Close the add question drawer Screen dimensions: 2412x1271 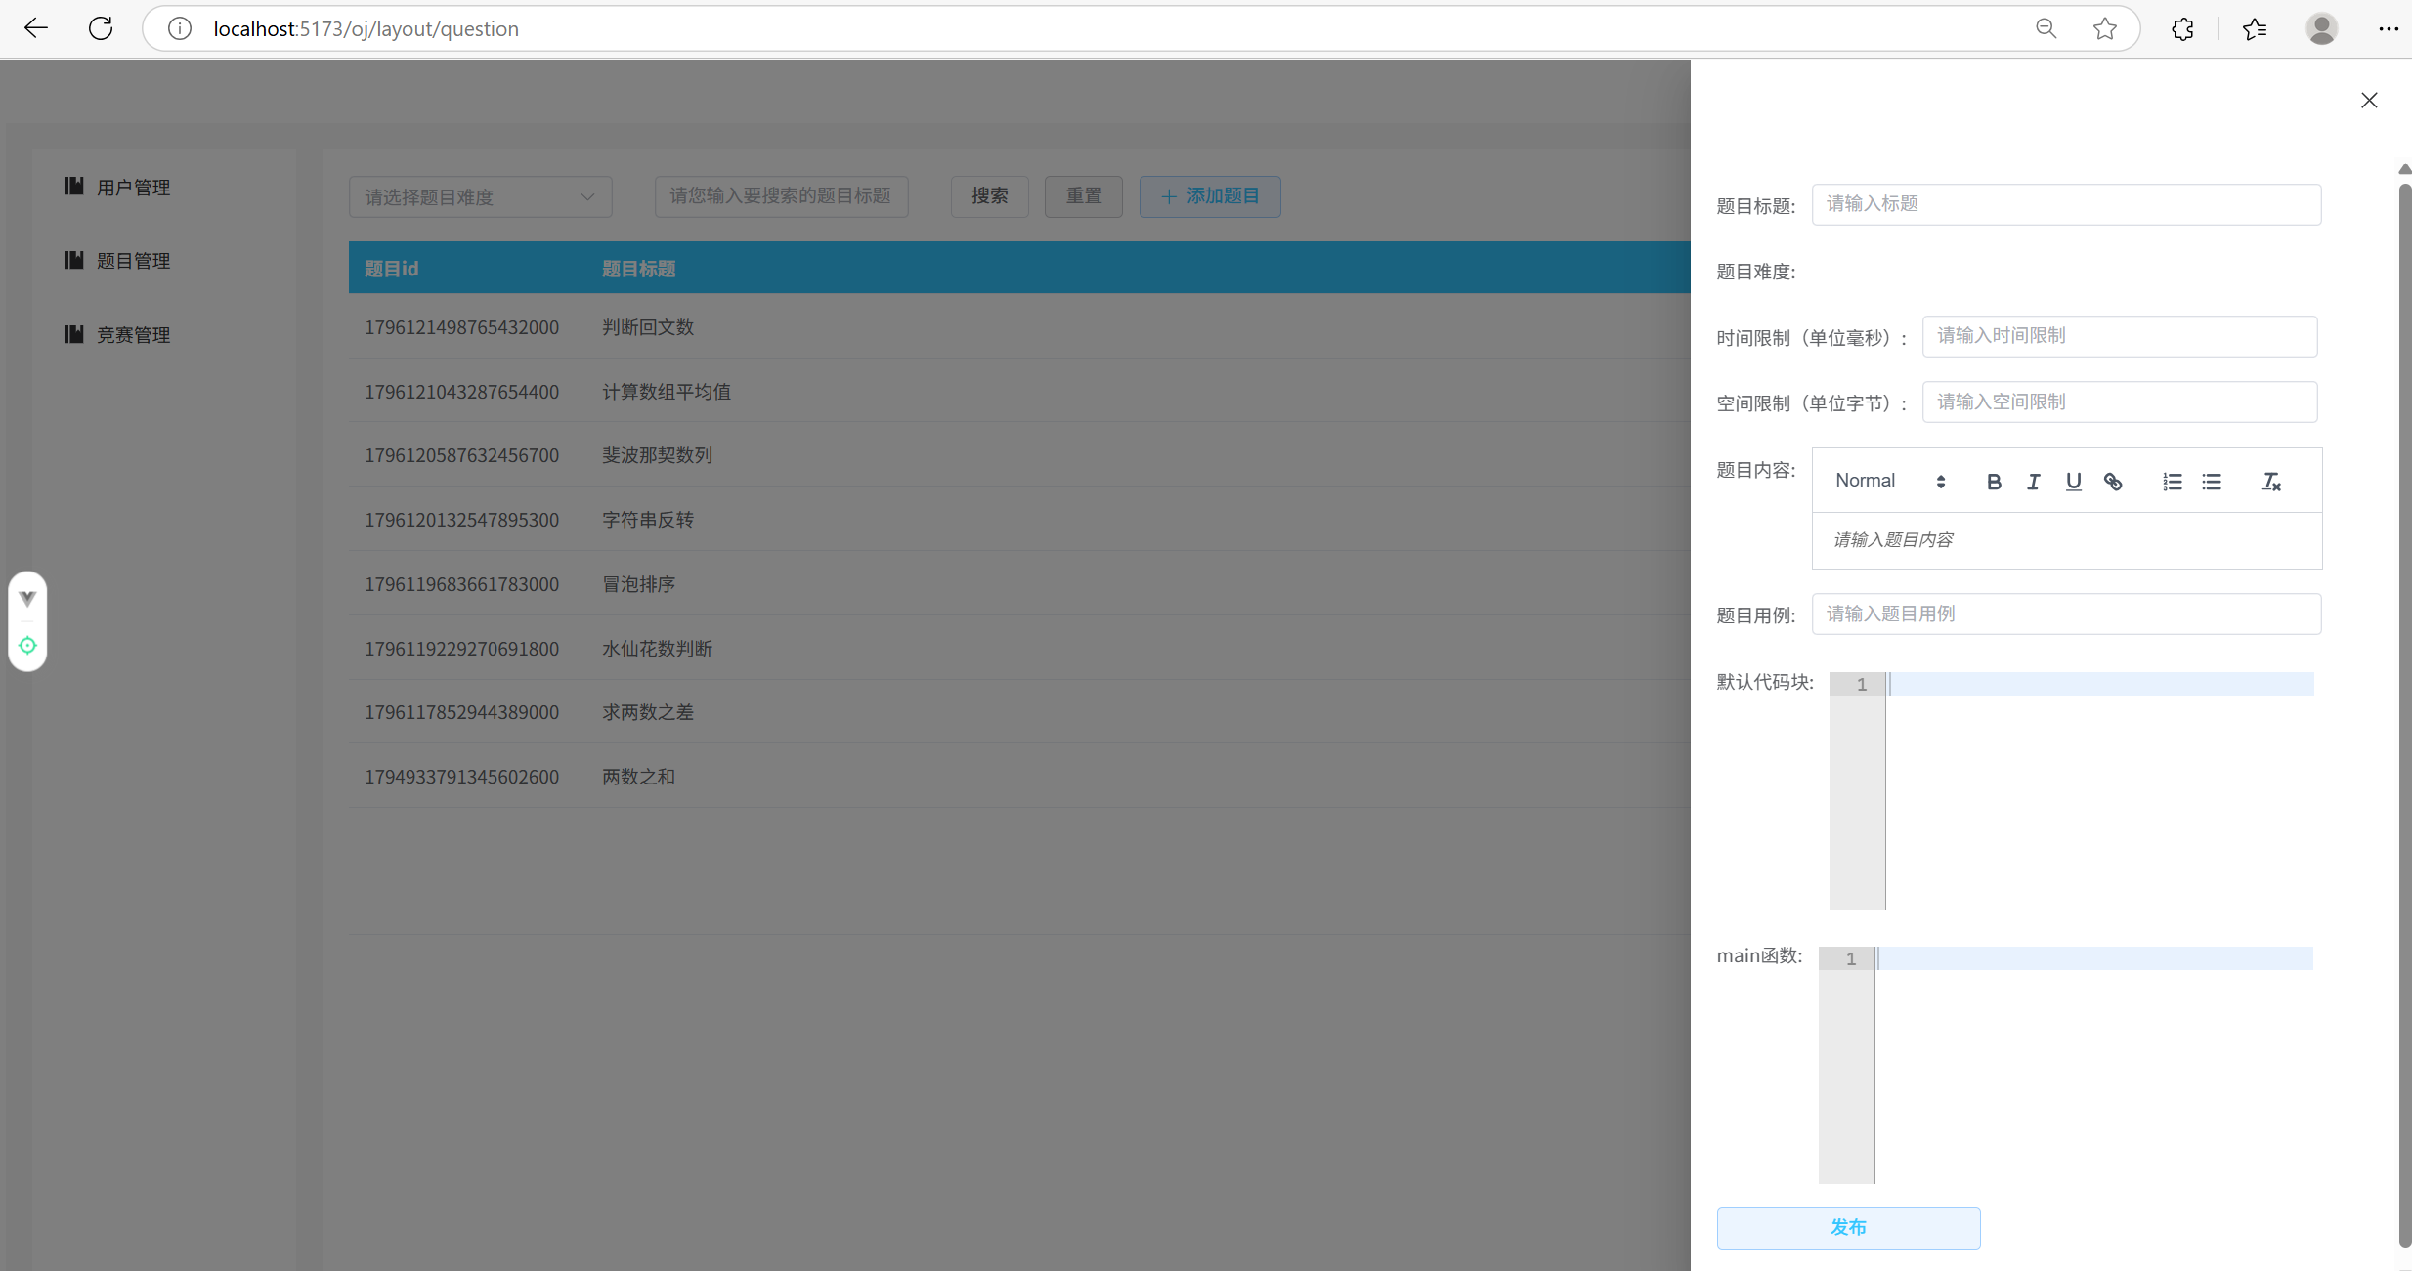click(2369, 101)
